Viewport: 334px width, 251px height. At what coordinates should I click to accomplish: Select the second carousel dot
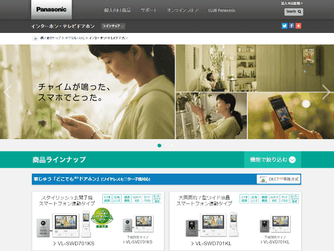tap(165, 145)
